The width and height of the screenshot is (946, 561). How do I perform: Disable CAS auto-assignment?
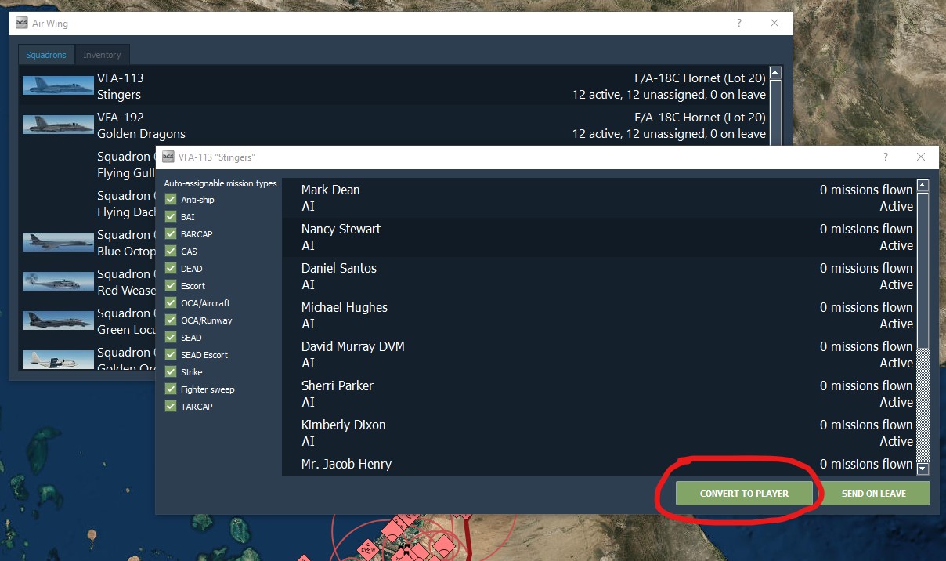point(171,252)
